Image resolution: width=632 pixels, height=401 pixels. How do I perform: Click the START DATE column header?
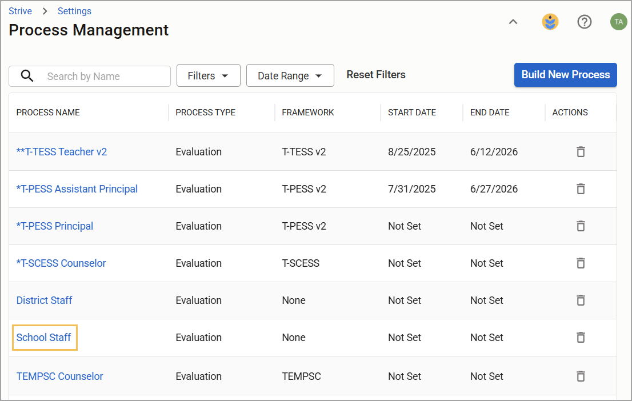click(412, 113)
